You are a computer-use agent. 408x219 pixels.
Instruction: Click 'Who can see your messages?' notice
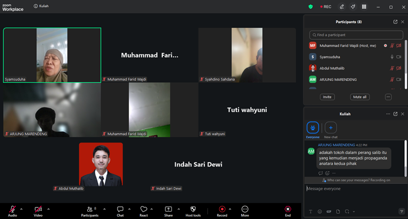point(356,180)
